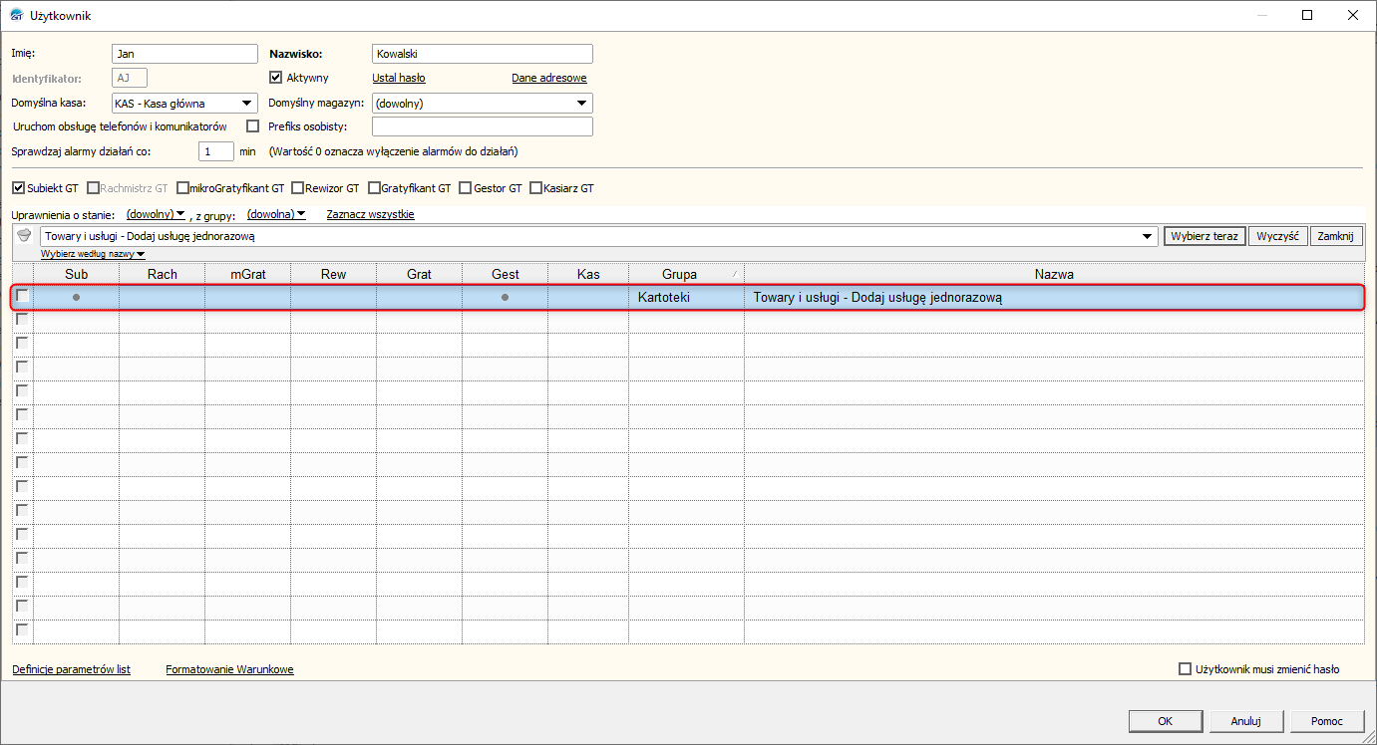The width and height of the screenshot is (1377, 745).
Task: Click the Wybierz teraz button
Action: pyautogui.click(x=1205, y=236)
